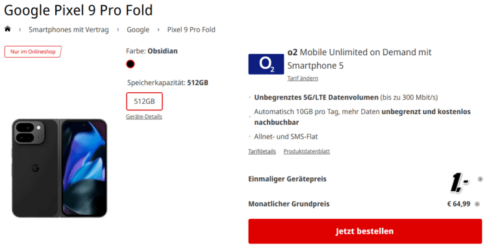Click the o2 carrier logo

click(266, 64)
